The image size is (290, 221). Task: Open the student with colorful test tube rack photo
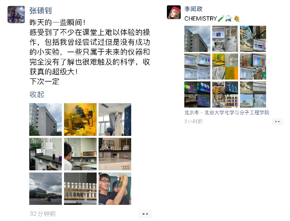[80, 154]
